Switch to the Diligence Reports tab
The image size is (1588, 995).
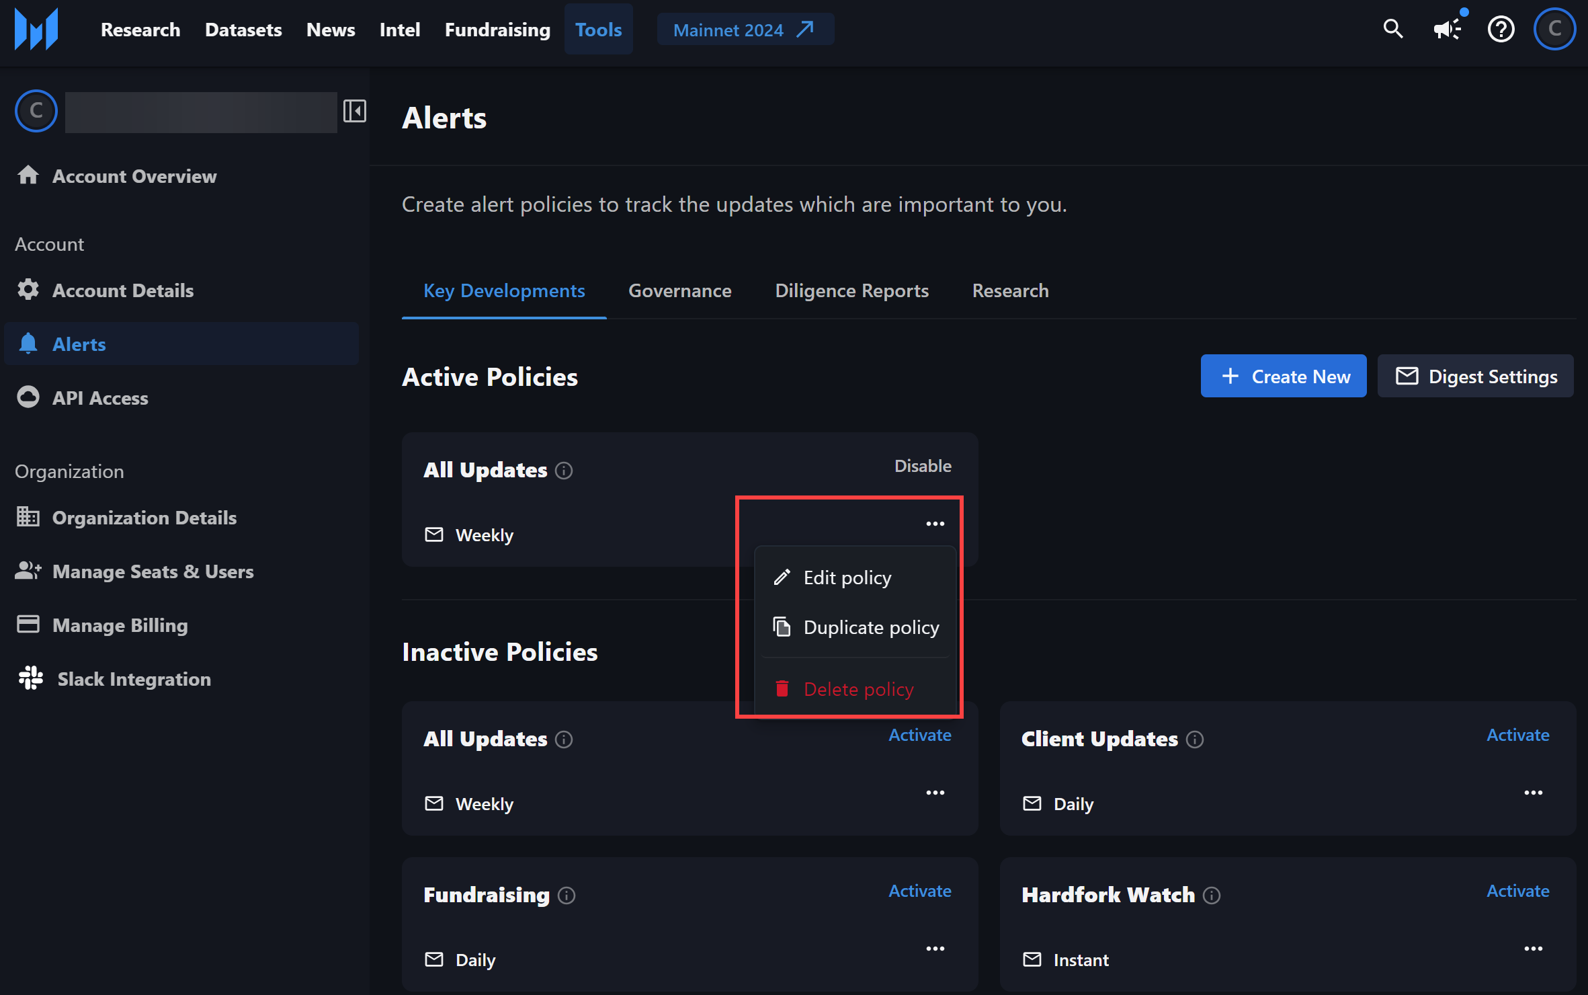(851, 290)
